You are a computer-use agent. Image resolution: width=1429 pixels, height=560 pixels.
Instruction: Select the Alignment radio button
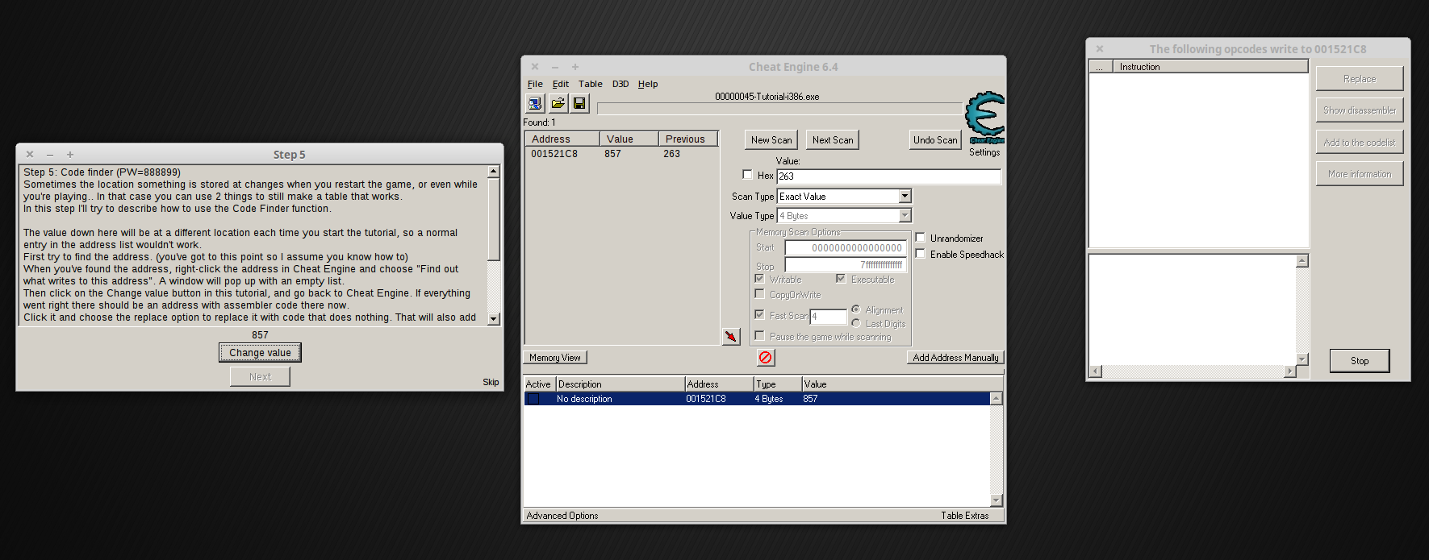click(x=855, y=309)
